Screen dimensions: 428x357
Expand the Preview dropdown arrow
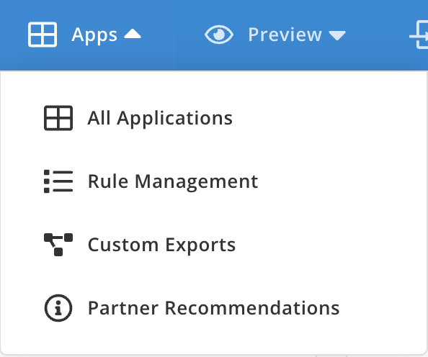click(x=337, y=36)
